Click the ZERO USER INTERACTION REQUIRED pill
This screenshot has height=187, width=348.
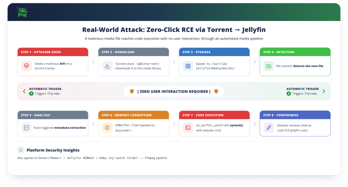click(174, 91)
